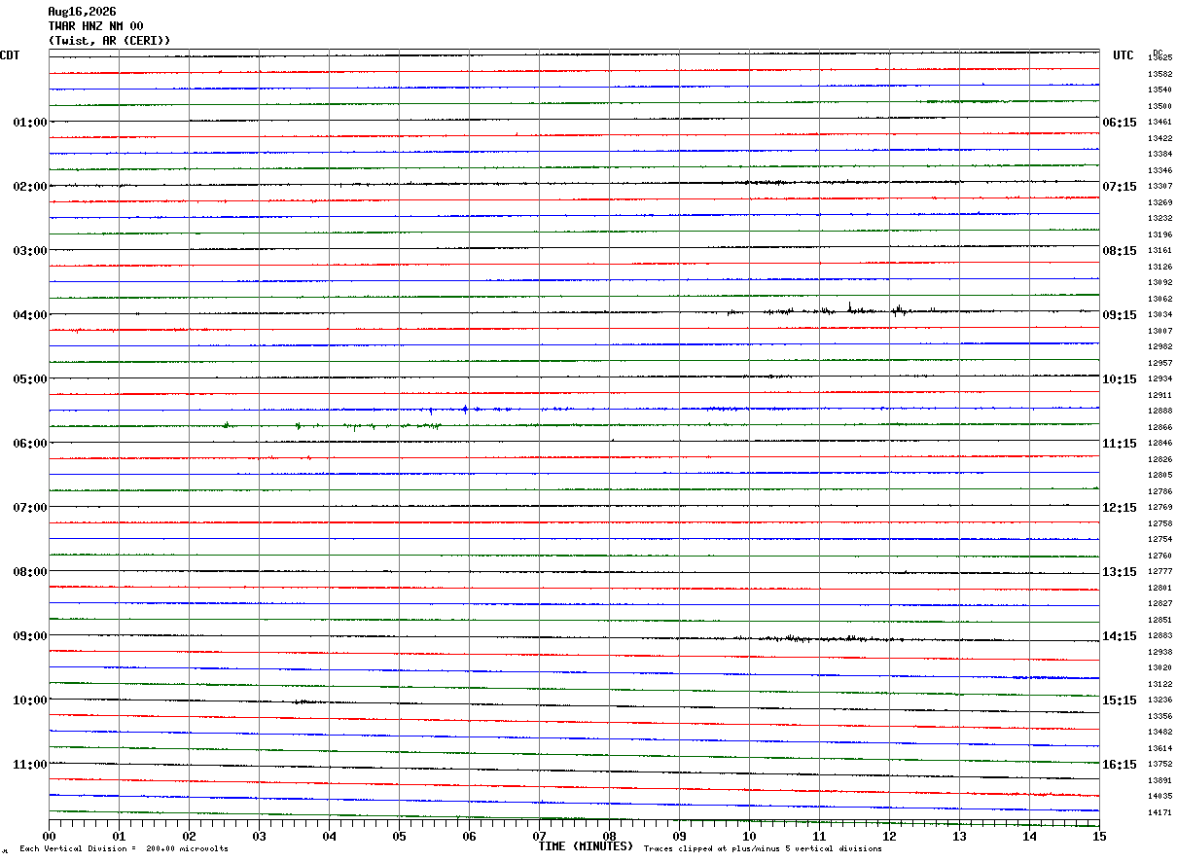Click the 14:15 UTC time label
The width and height of the screenshot is (1177, 862).
point(1120,636)
